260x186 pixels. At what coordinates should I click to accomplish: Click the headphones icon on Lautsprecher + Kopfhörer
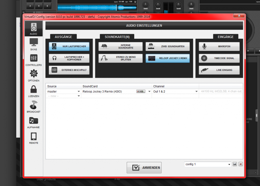54,58
